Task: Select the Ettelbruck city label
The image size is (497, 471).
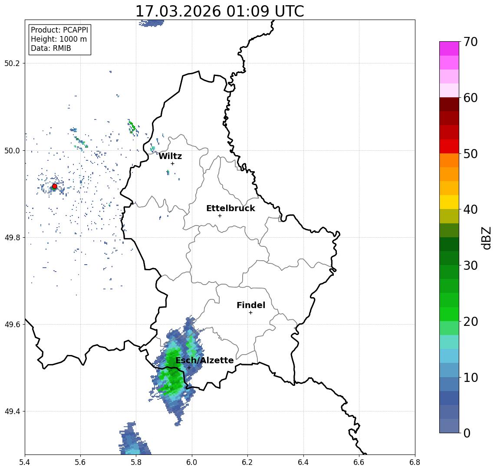Action: pos(230,208)
